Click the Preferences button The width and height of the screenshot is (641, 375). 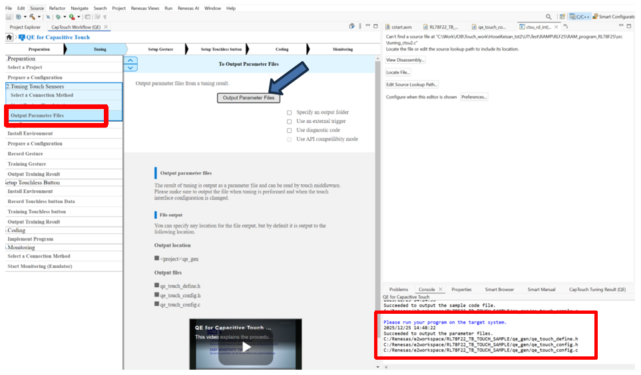point(474,97)
